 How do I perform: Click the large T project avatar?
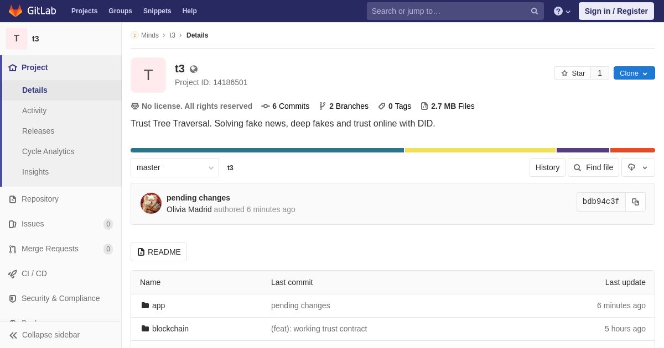pyautogui.click(x=148, y=75)
